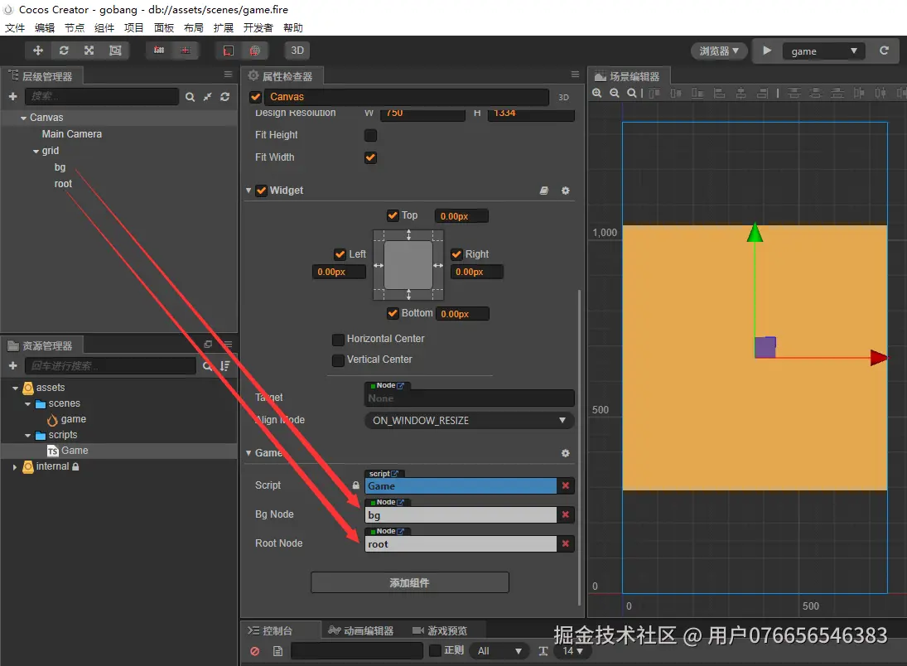Select the root node in hierarchy
This screenshot has width=907, height=666.
(x=63, y=184)
